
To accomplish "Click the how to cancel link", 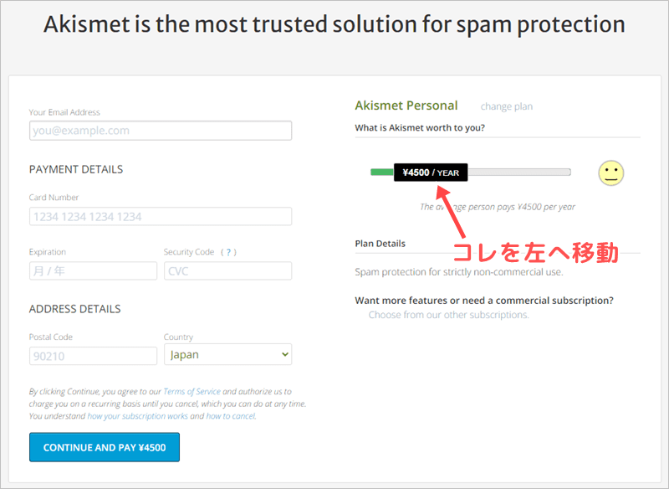I will coord(231,416).
